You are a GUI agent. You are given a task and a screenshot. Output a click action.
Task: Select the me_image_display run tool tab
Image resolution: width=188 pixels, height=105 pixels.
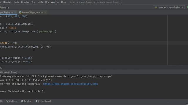(x=9, y=72)
